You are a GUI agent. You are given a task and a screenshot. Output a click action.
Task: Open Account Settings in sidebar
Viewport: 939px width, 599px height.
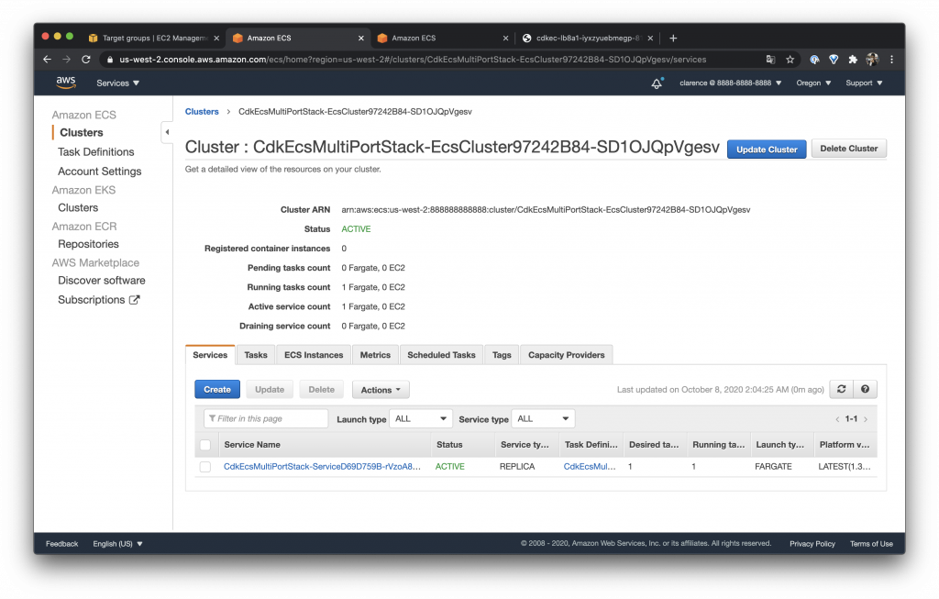pyautogui.click(x=99, y=172)
